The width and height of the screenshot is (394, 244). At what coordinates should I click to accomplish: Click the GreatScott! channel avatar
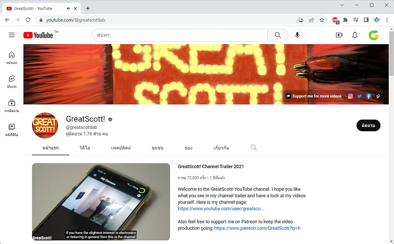coord(45,125)
